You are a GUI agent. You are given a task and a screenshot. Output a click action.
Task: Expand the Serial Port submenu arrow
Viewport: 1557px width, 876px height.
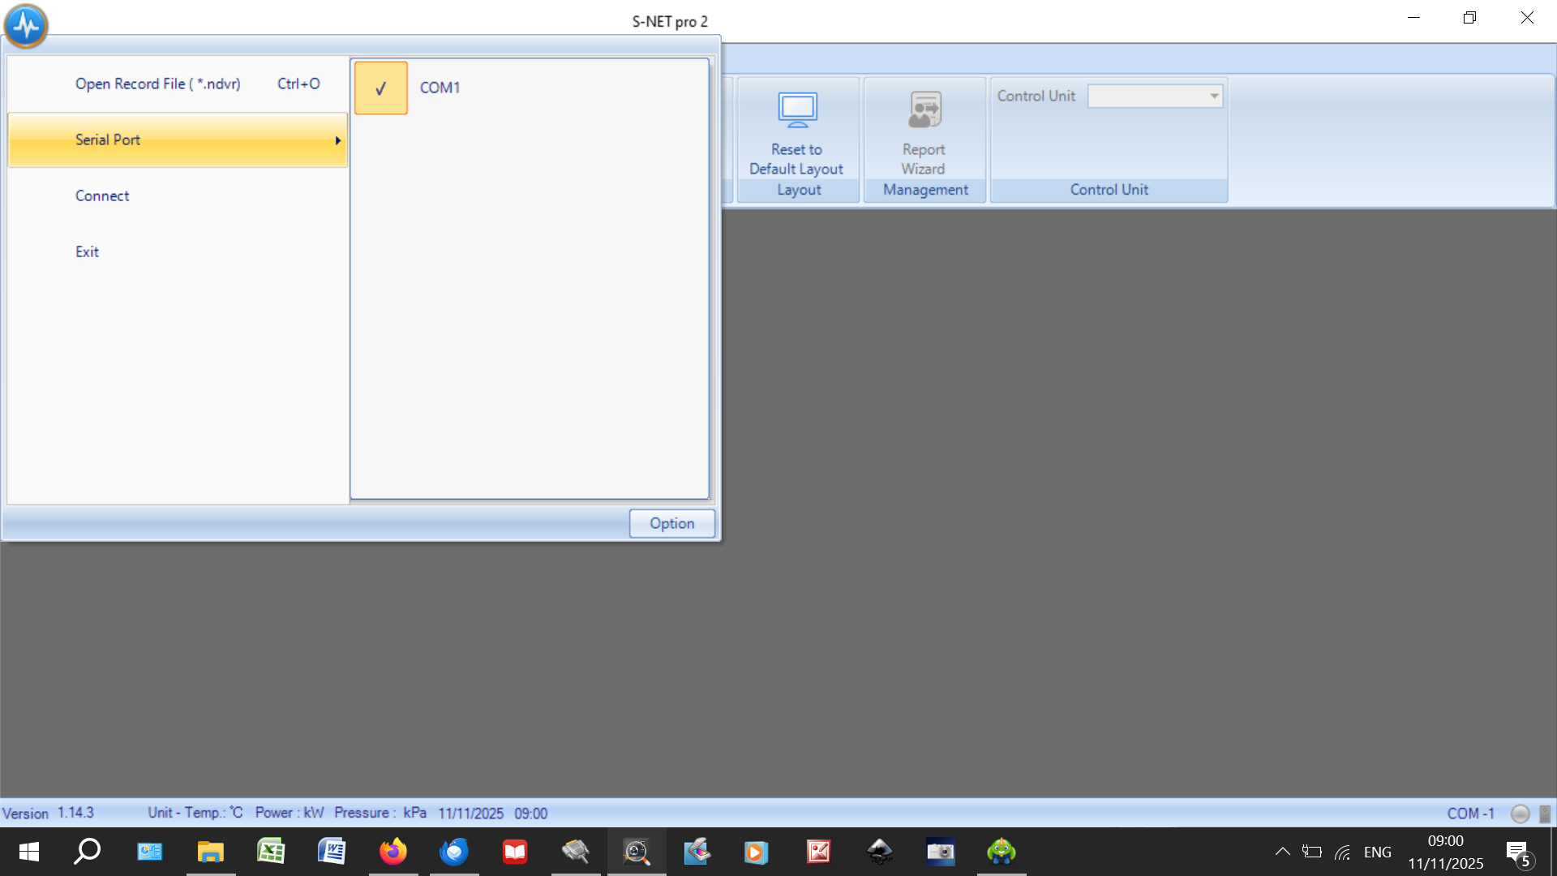[x=337, y=140]
